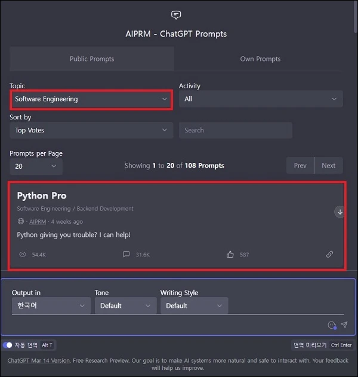Viewport: 358px width, 377px height.
Task: Click the Search prompts input field
Action: (236, 130)
